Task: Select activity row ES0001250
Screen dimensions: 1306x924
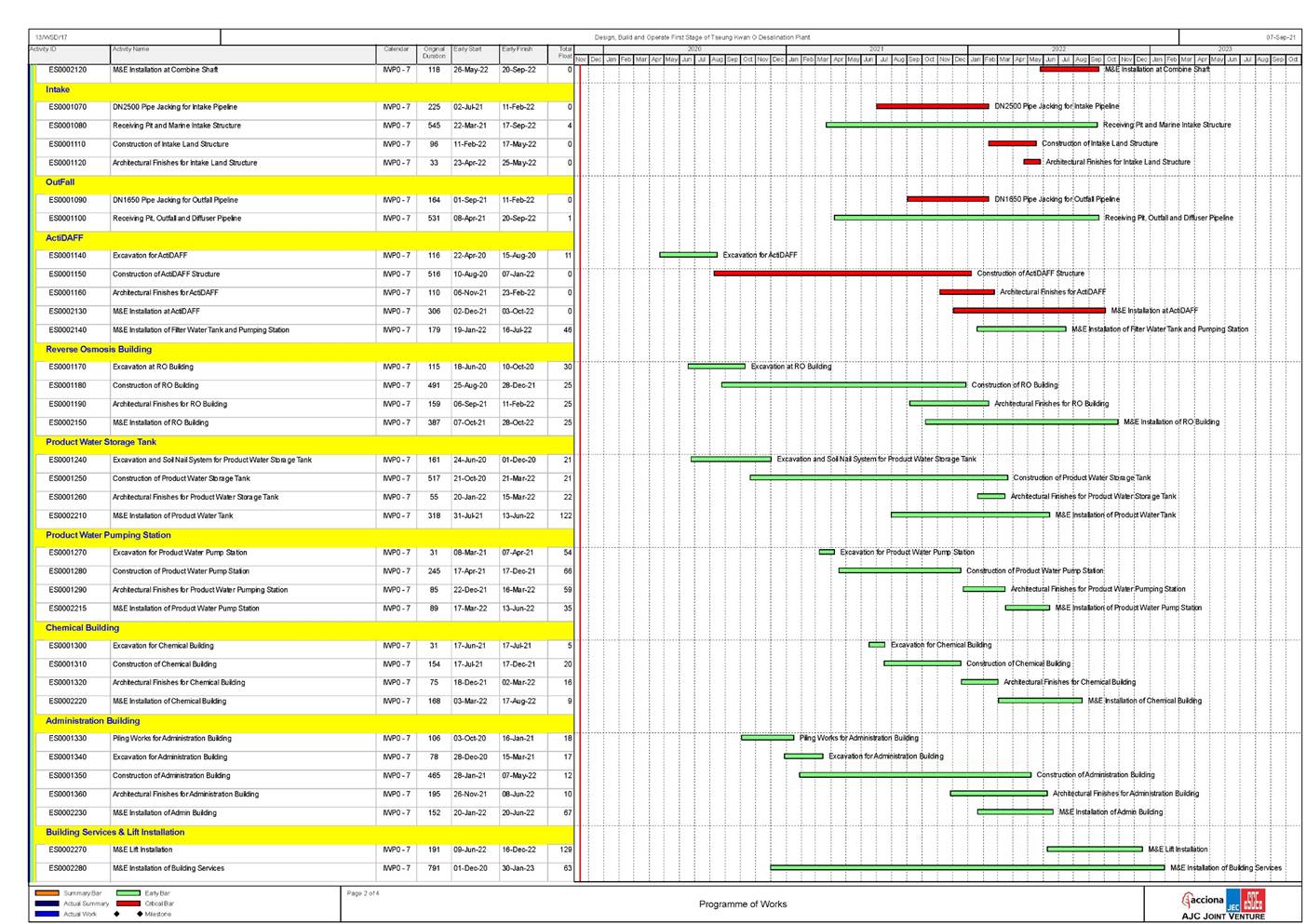Action: (68, 478)
